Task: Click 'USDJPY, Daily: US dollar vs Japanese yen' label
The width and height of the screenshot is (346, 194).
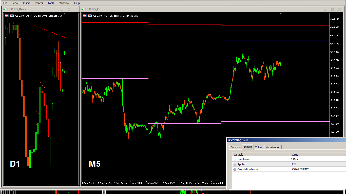Action: 39,16
